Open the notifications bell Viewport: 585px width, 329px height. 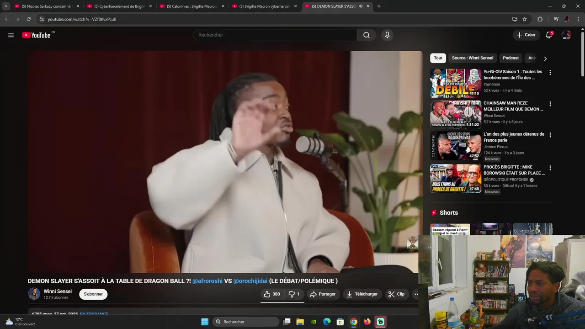(x=549, y=35)
